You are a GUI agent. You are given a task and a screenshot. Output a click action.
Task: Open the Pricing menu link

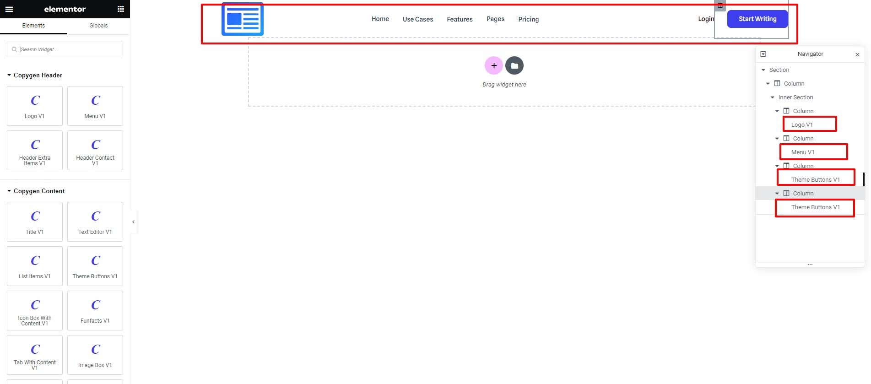point(528,19)
